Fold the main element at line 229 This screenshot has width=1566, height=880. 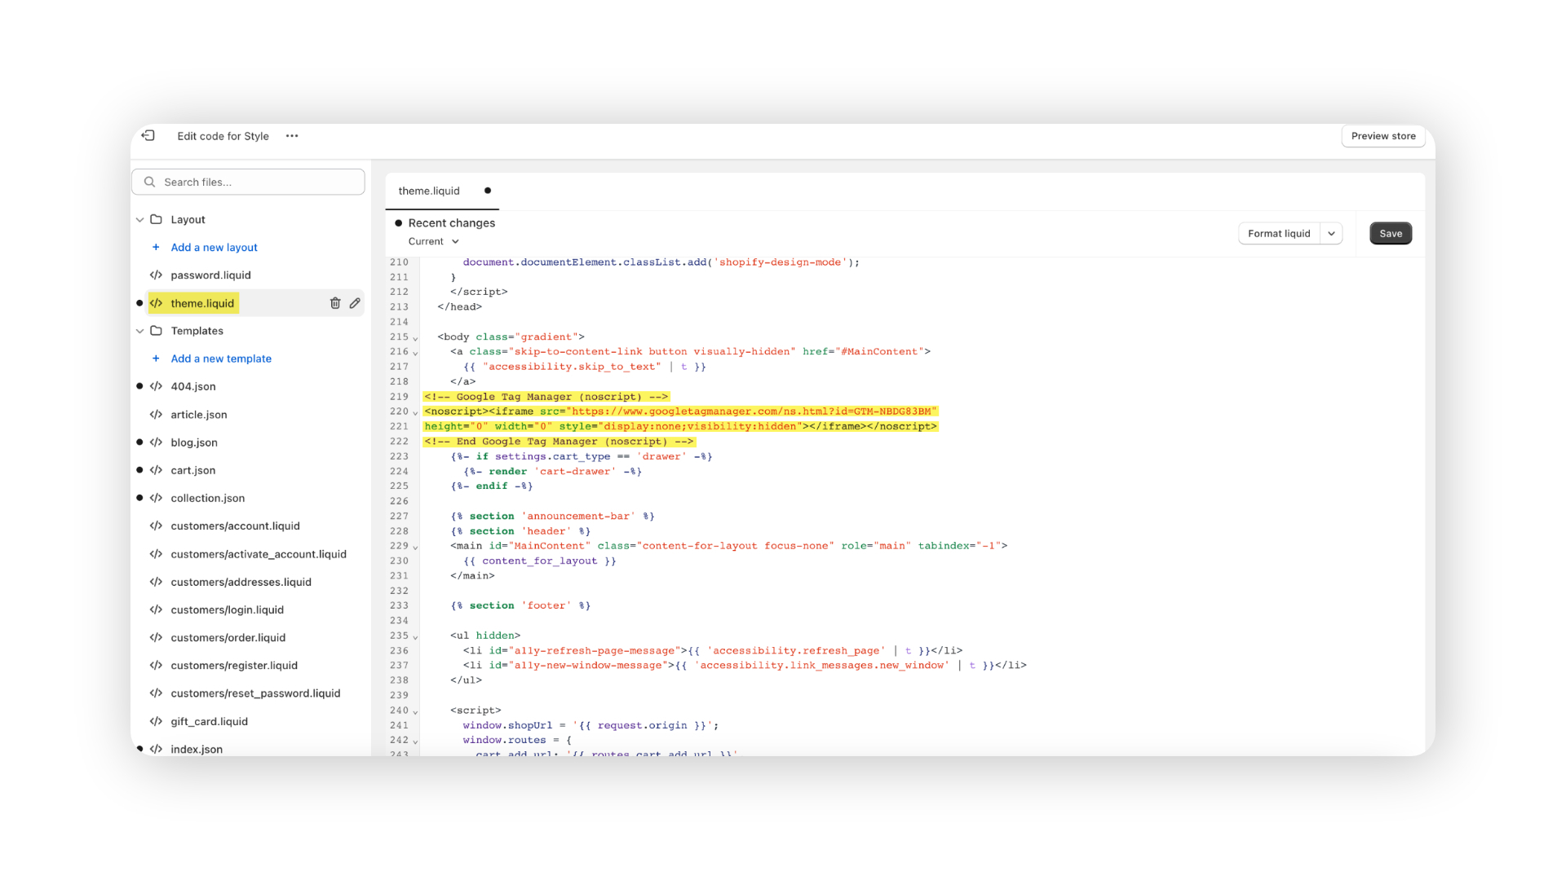(x=415, y=547)
